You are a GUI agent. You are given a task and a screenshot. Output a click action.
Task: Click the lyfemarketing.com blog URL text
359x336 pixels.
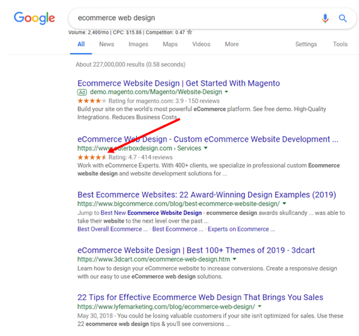coord(166,306)
